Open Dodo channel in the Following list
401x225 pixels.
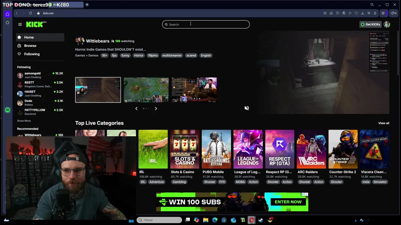(40, 102)
